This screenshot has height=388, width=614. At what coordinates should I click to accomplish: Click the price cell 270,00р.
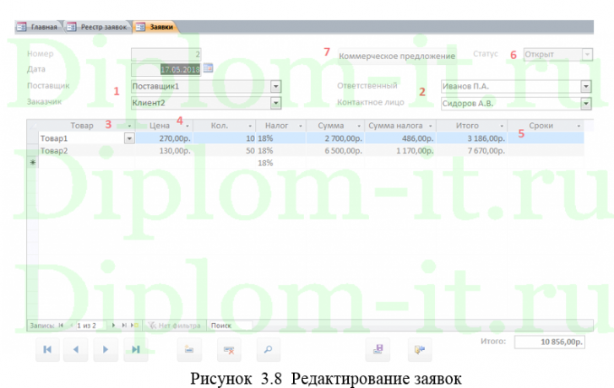pyautogui.click(x=164, y=138)
